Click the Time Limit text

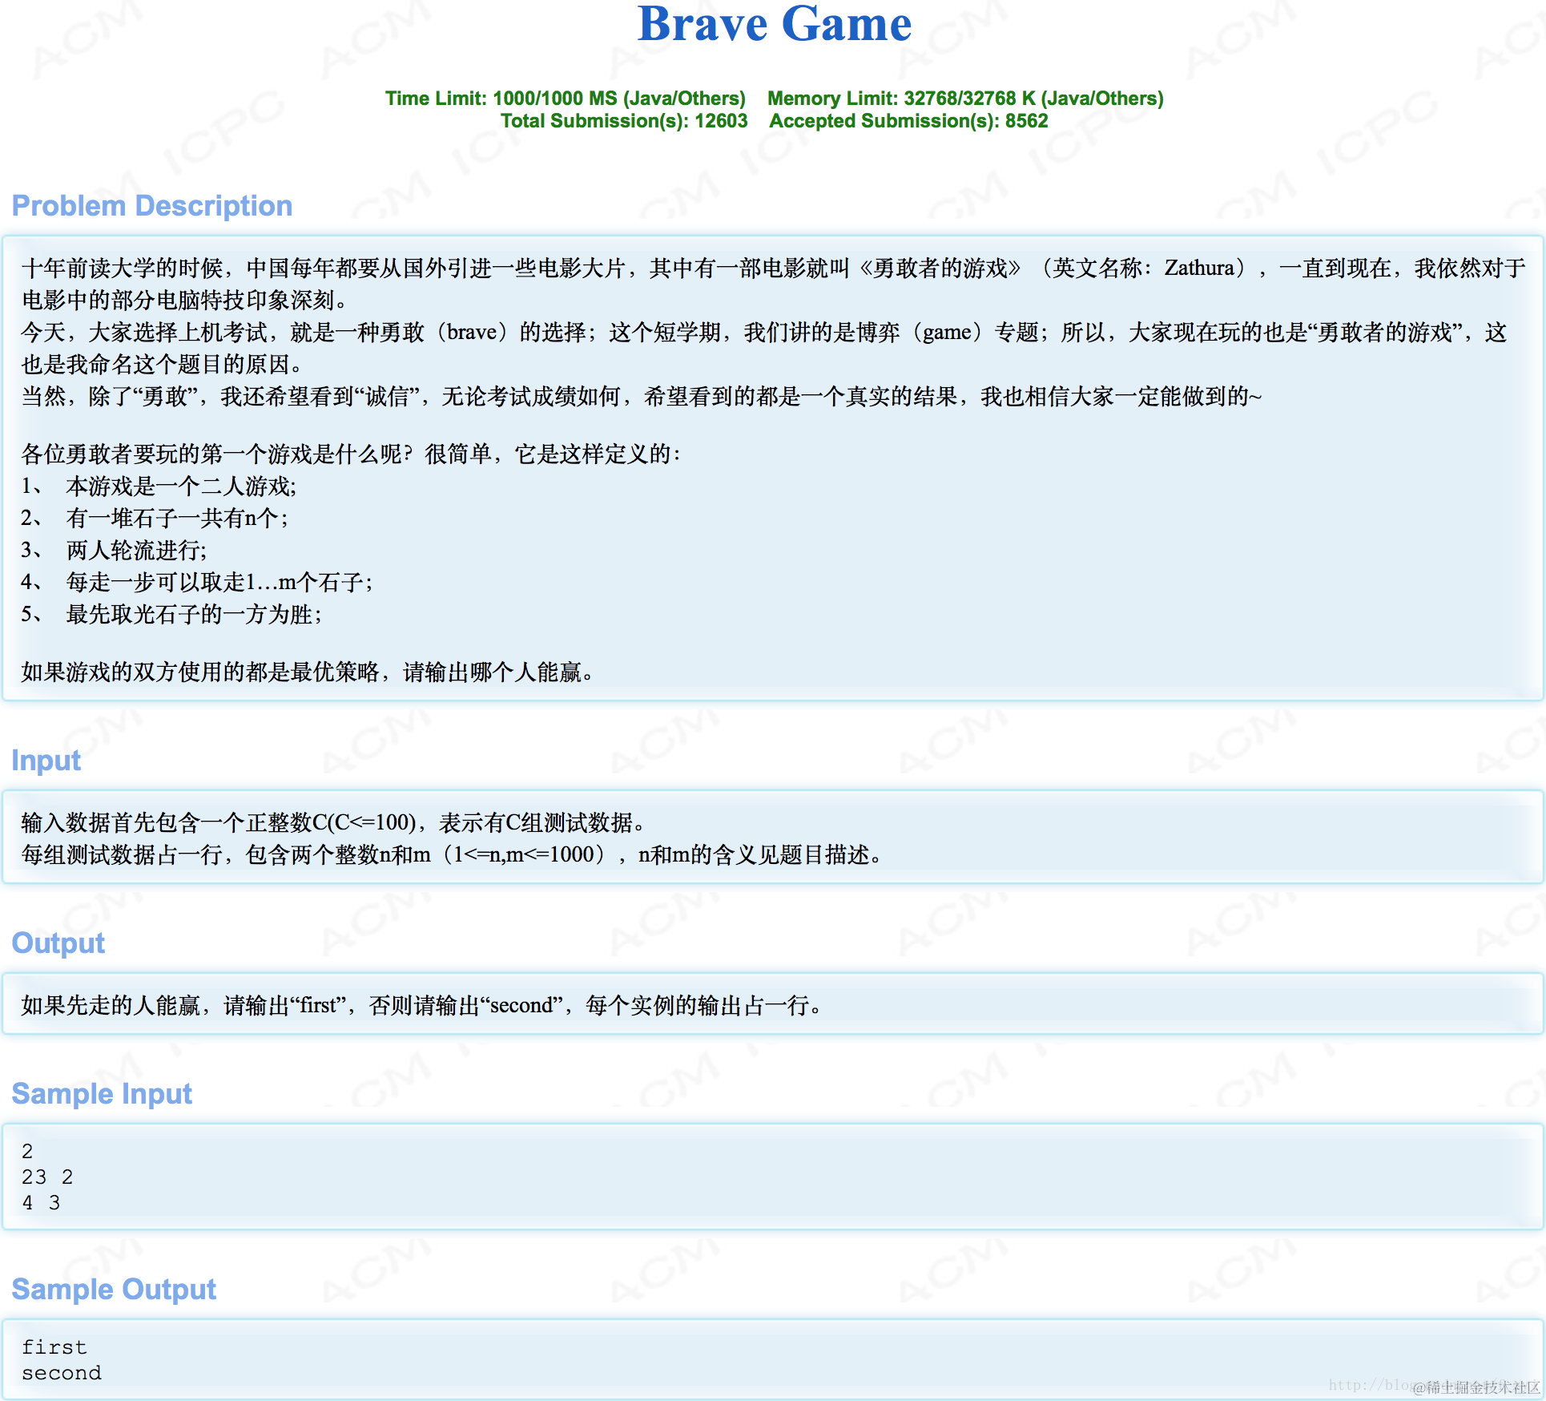[565, 99]
